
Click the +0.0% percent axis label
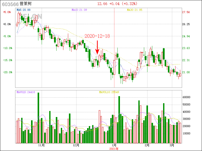pos(7,24)
